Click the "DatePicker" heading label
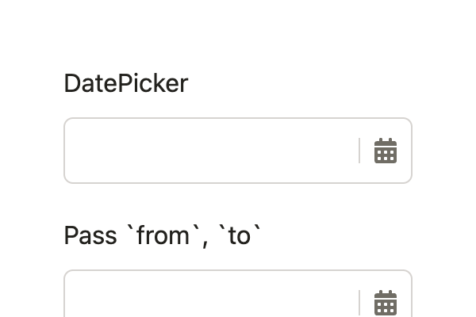 coord(125,83)
